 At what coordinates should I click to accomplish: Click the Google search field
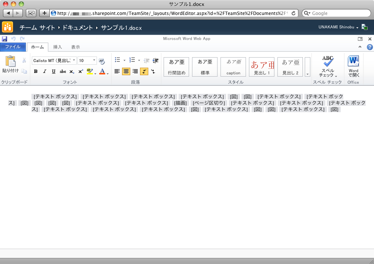point(336,13)
